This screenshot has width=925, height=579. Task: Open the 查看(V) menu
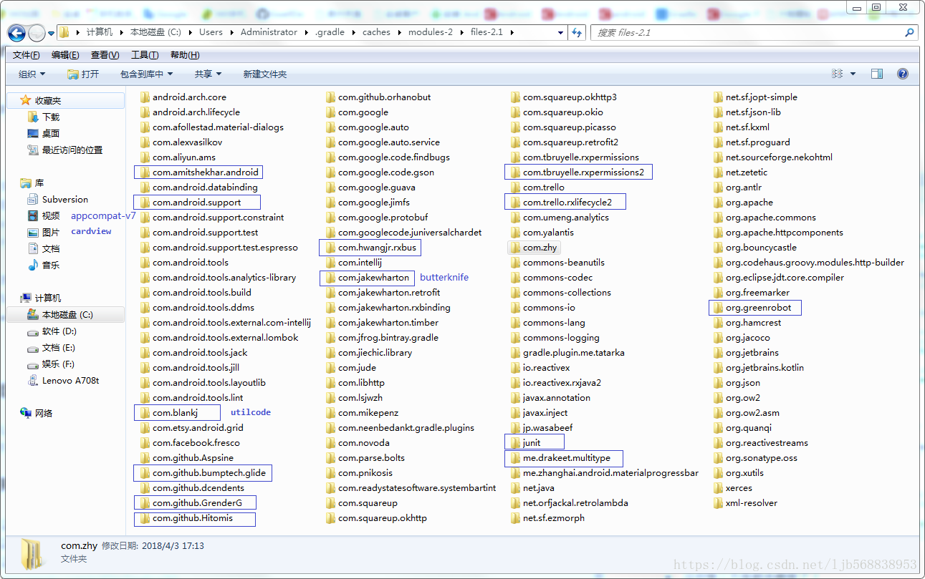tap(105, 55)
